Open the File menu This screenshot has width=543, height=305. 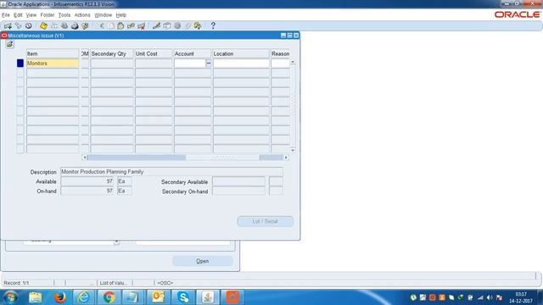tap(6, 15)
